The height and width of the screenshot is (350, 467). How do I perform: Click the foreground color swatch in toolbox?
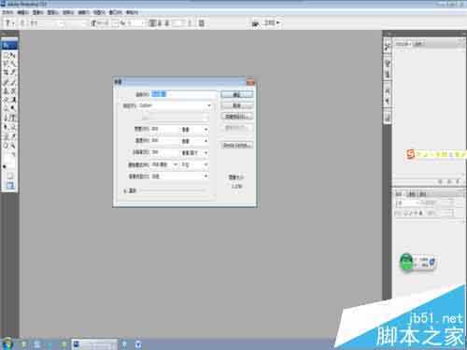tap(7, 159)
